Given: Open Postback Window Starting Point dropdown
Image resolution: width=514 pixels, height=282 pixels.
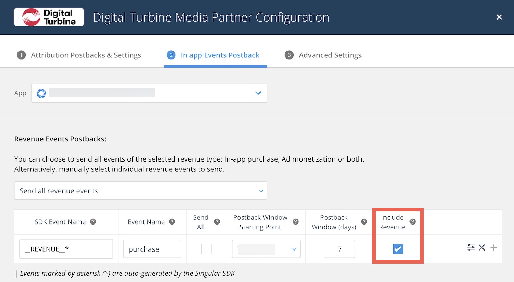Looking at the screenshot, I should (266, 249).
